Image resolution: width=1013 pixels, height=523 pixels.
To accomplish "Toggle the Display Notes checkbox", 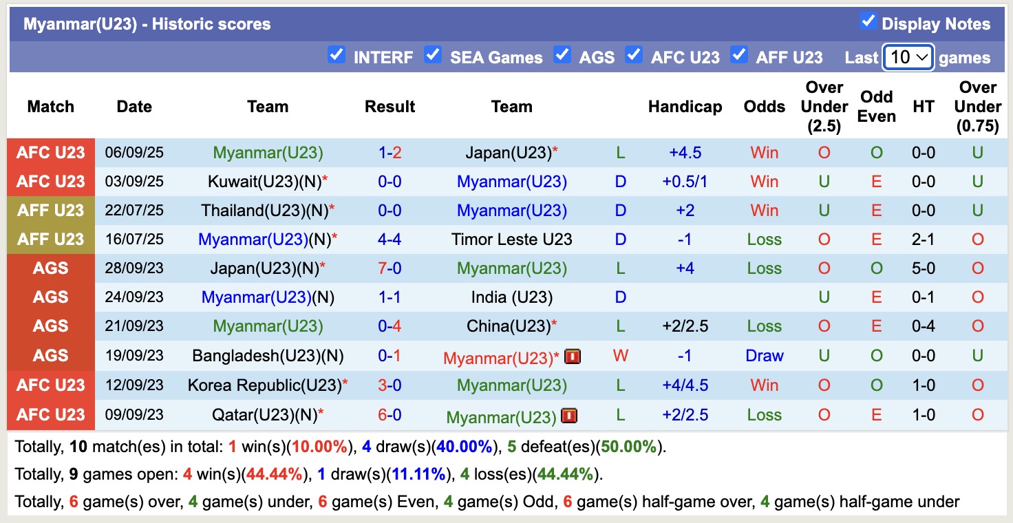I will (x=868, y=22).
